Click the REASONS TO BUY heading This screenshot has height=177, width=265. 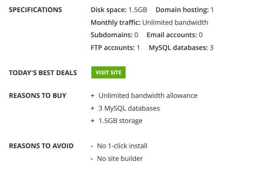[x=38, y=96]
